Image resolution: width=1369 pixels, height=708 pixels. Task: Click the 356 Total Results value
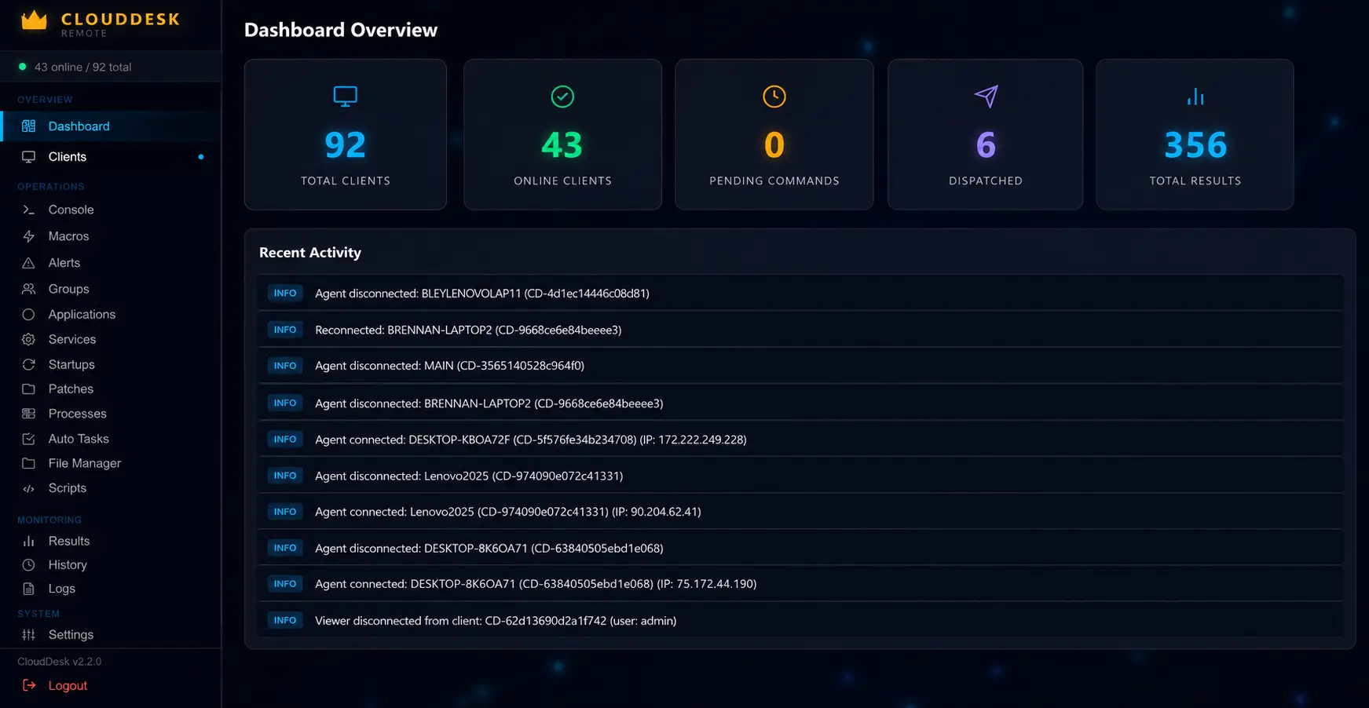(1195, 144)
